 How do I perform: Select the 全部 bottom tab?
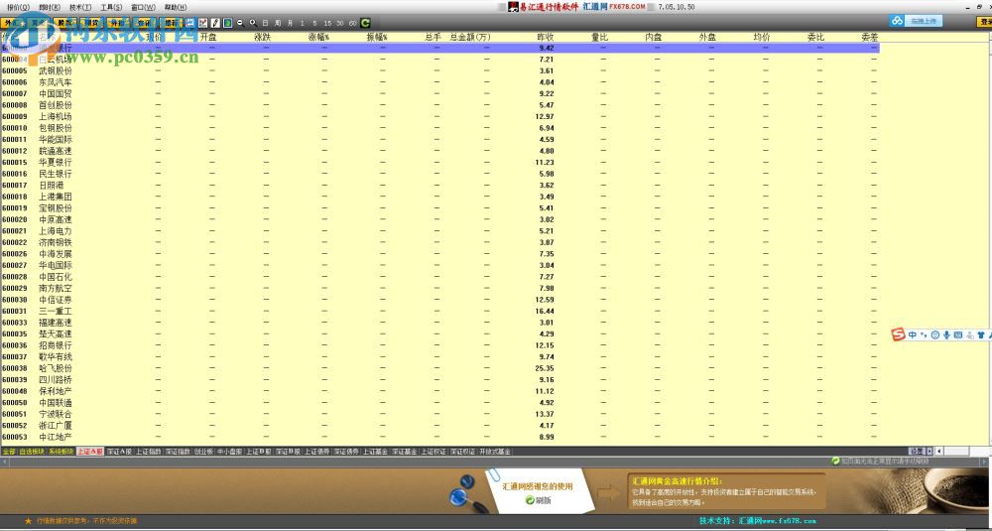[9, 452]
